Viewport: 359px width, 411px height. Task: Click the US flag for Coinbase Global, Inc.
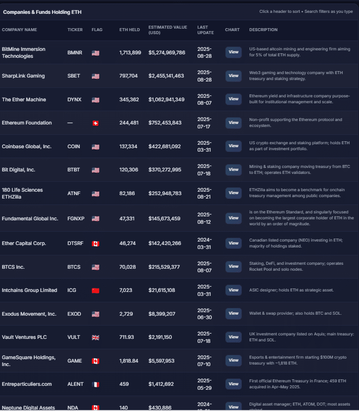click(95, 147)
